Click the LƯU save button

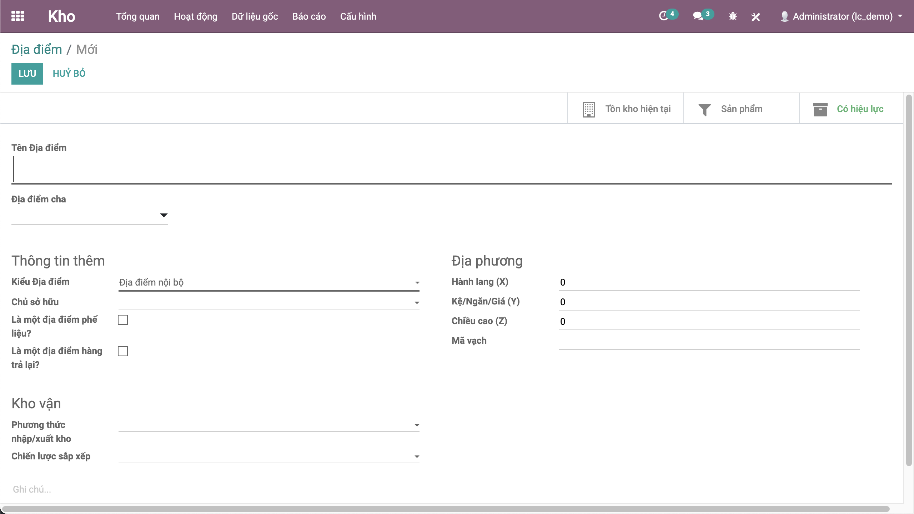pos(27,74)
